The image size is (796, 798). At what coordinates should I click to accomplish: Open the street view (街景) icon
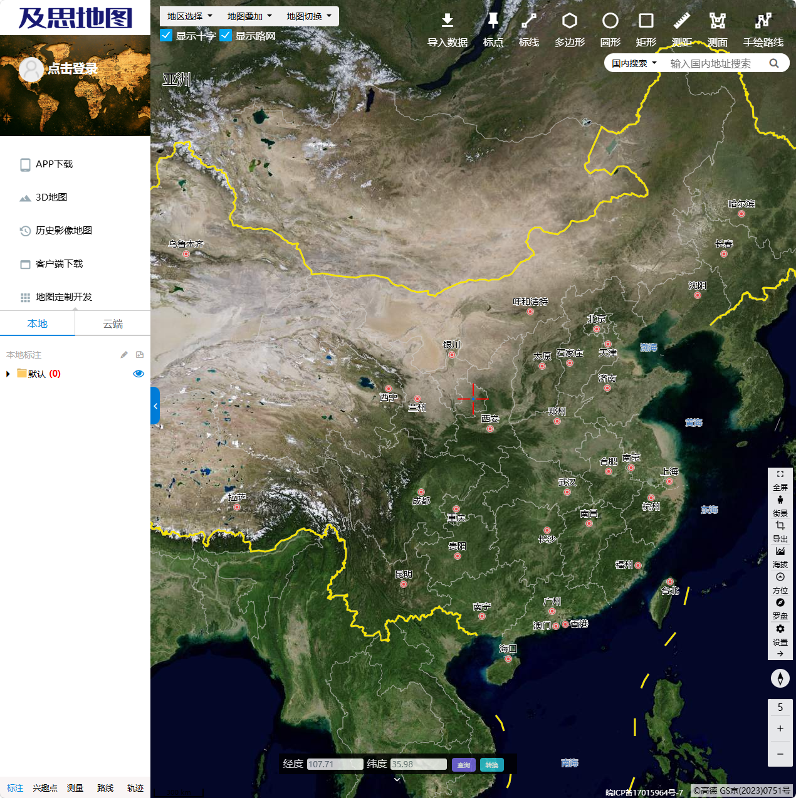coord(780,500)
